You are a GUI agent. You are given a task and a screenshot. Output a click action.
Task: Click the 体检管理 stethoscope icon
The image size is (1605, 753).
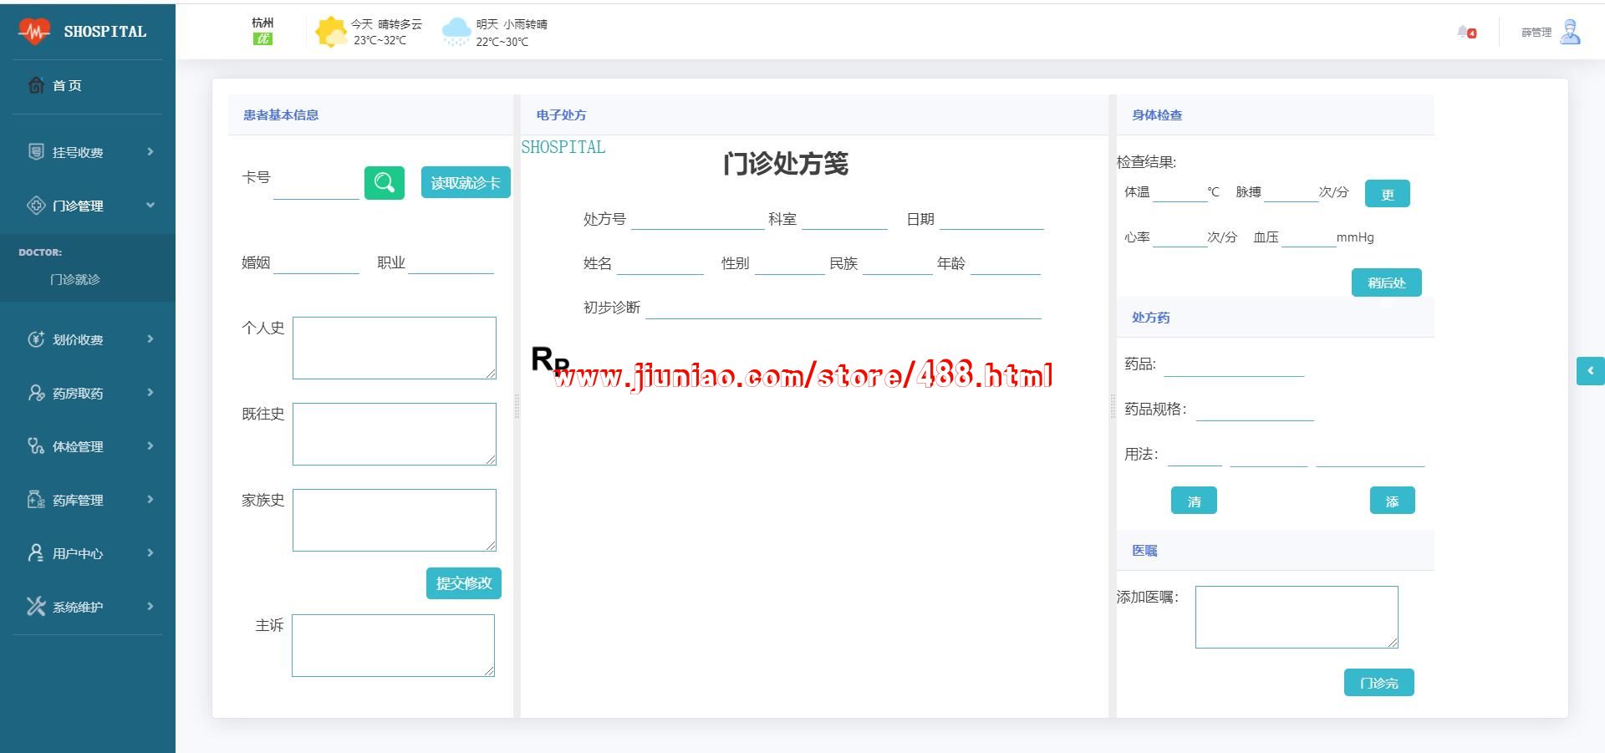36,446
